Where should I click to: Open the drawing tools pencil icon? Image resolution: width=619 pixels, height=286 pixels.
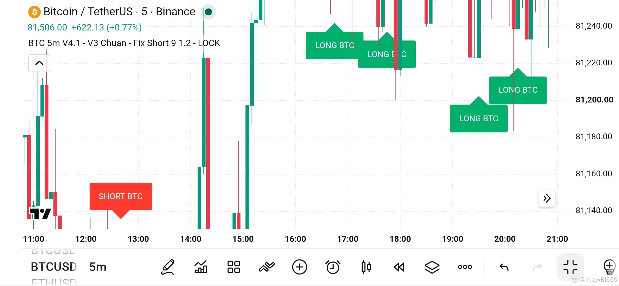pyautogui.click(x=168, y=267)
